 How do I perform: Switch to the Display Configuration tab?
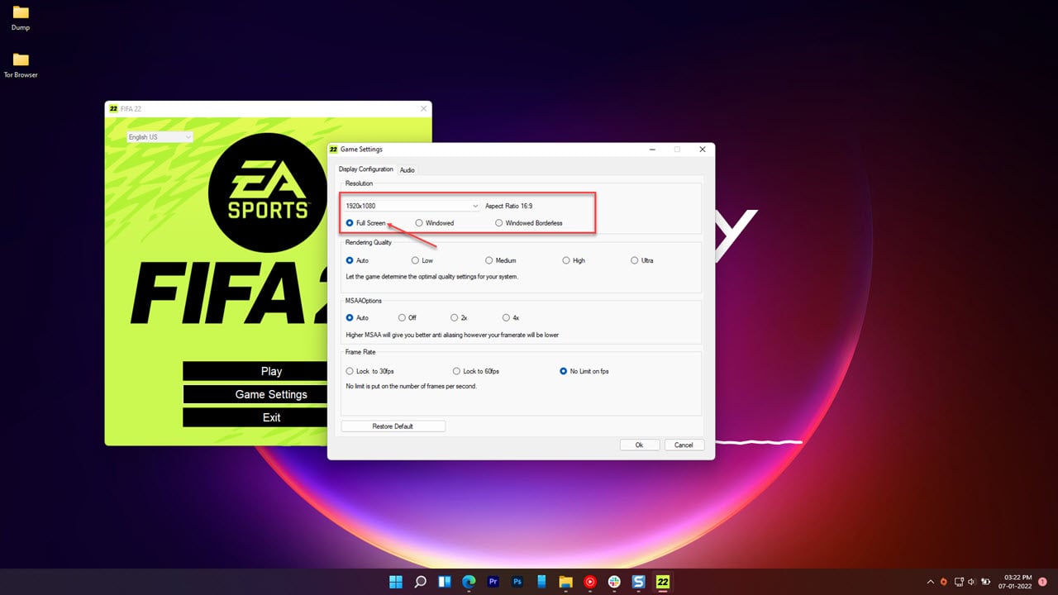[366, 169]
